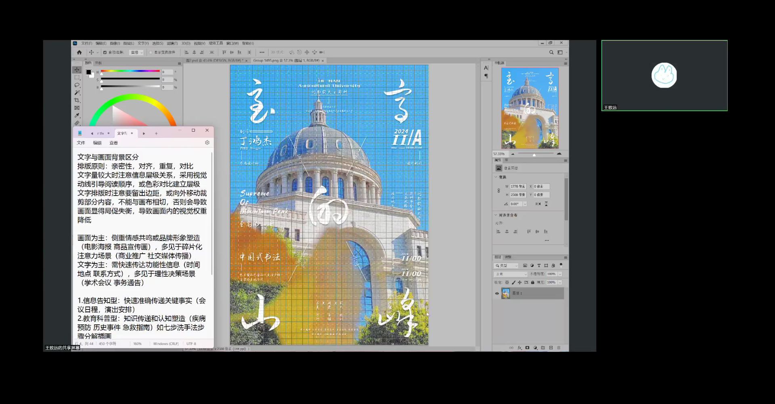Switch to the 图2.psd document tab
The image size is (775, 404).
click(x=214, y=61)
